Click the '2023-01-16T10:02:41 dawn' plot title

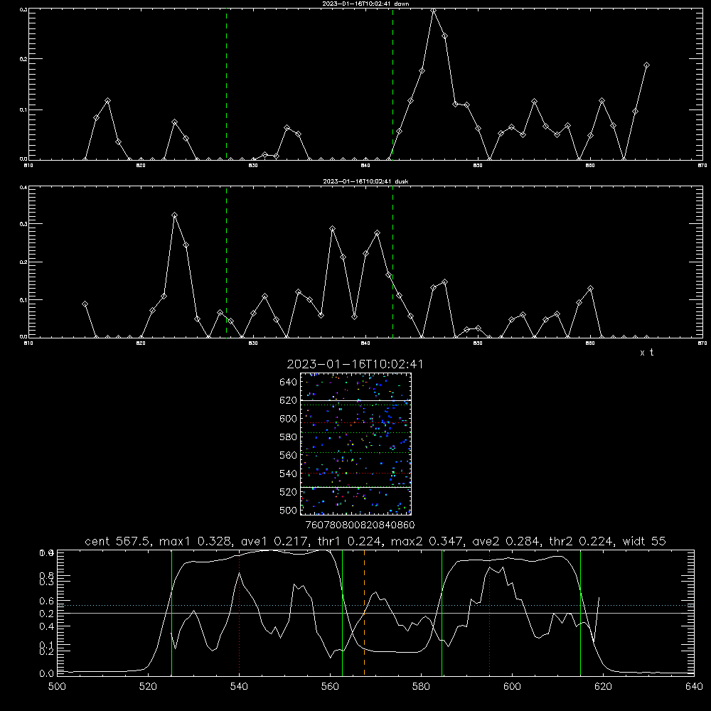(x=365, y=4)
